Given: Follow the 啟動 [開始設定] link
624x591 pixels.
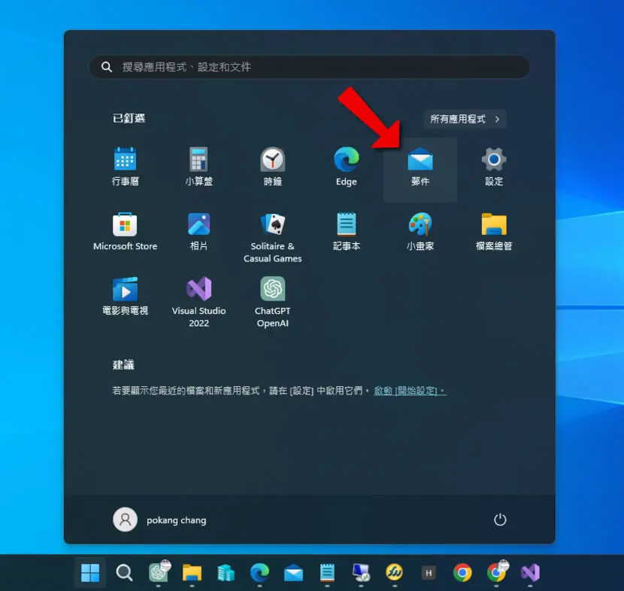Looking at the screenshot, I should [x=410, y=391].
